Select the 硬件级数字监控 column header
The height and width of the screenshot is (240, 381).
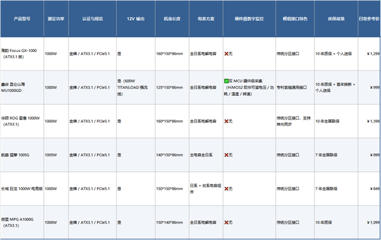point(250,18)
